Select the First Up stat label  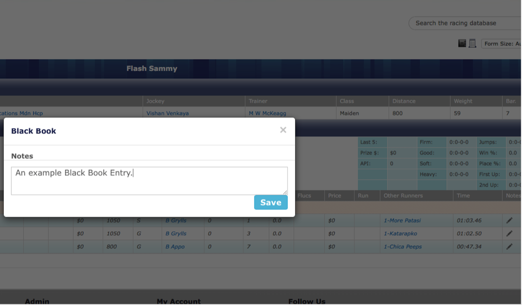click(489, 174)
